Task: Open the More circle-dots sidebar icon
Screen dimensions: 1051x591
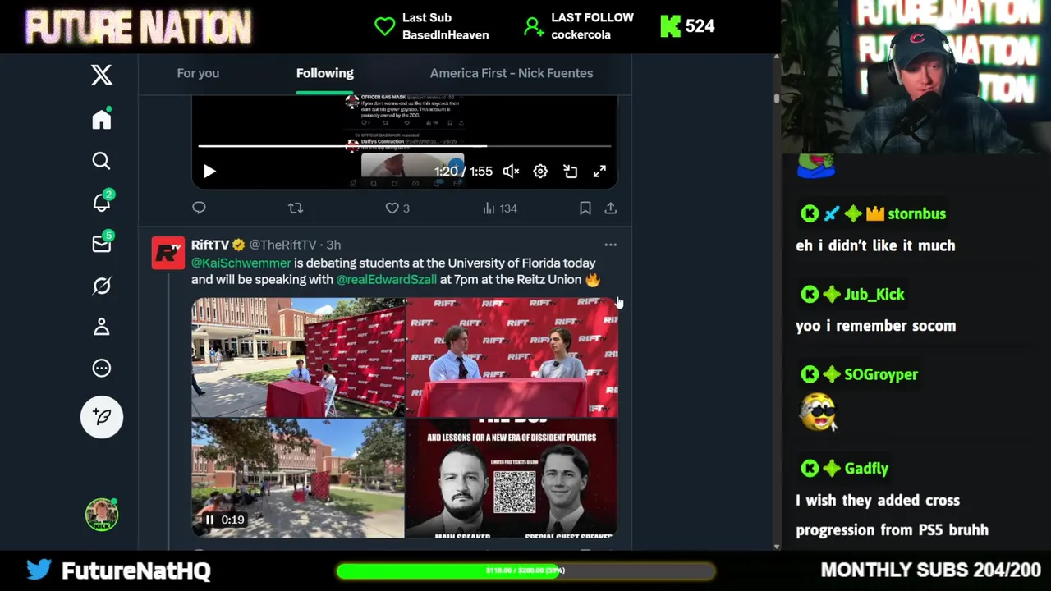Action: (102, 369)
